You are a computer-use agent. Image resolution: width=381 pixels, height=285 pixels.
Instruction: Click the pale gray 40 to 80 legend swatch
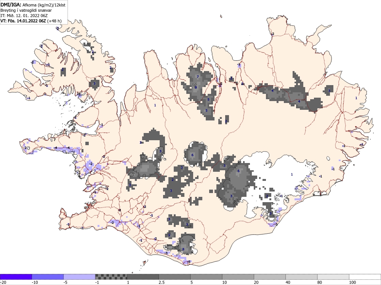[301, 277]
